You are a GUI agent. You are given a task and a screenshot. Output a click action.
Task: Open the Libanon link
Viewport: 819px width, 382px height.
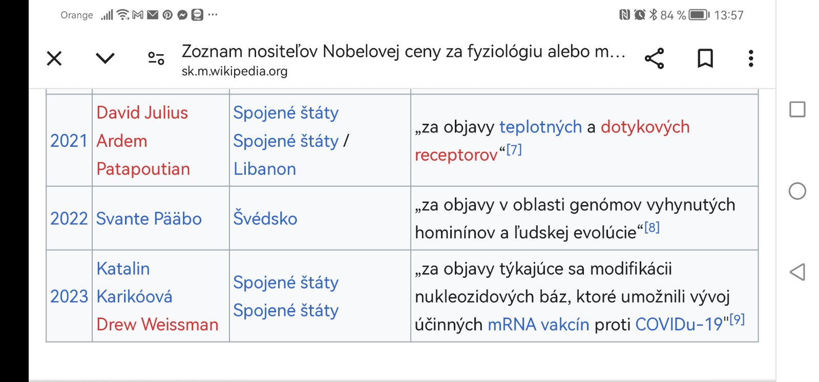point(264,169)
